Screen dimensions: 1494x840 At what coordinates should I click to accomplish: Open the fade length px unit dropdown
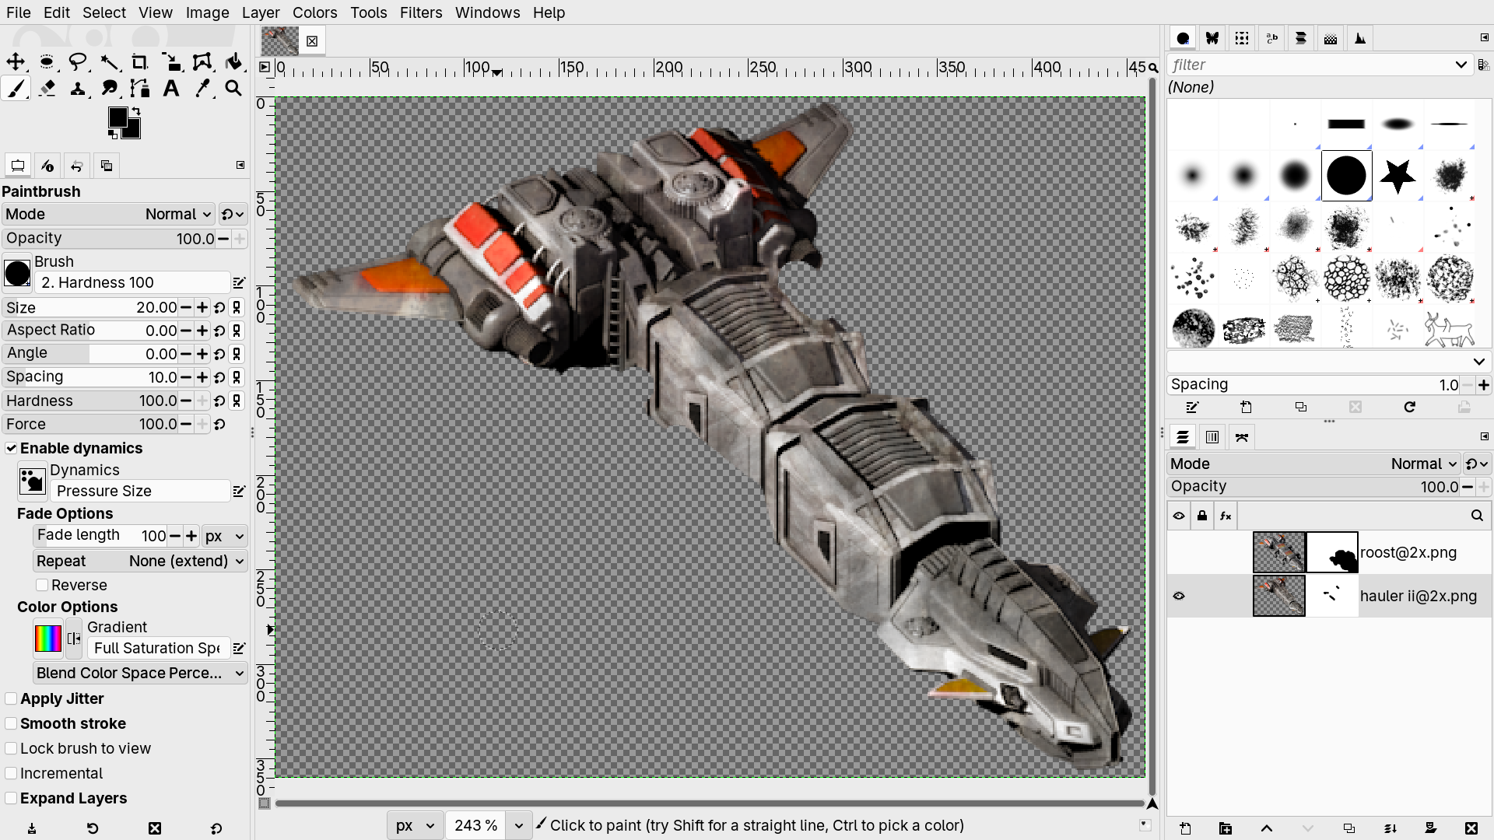tap(225, 536)
